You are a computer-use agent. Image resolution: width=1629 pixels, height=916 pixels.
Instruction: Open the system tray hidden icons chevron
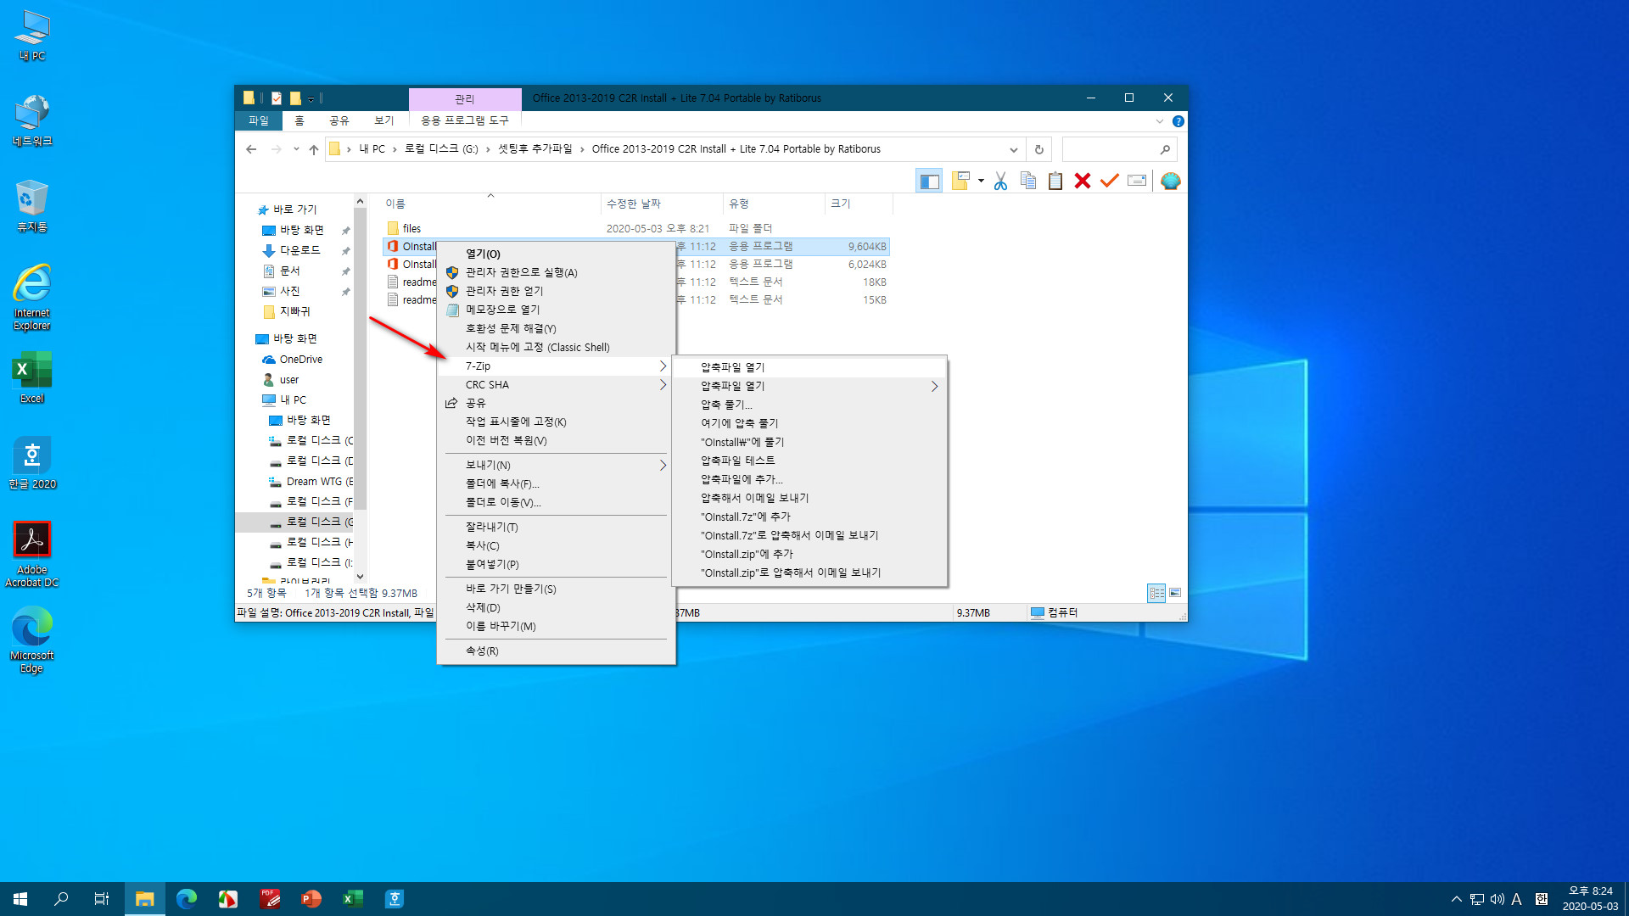[x=1456, y=899]
